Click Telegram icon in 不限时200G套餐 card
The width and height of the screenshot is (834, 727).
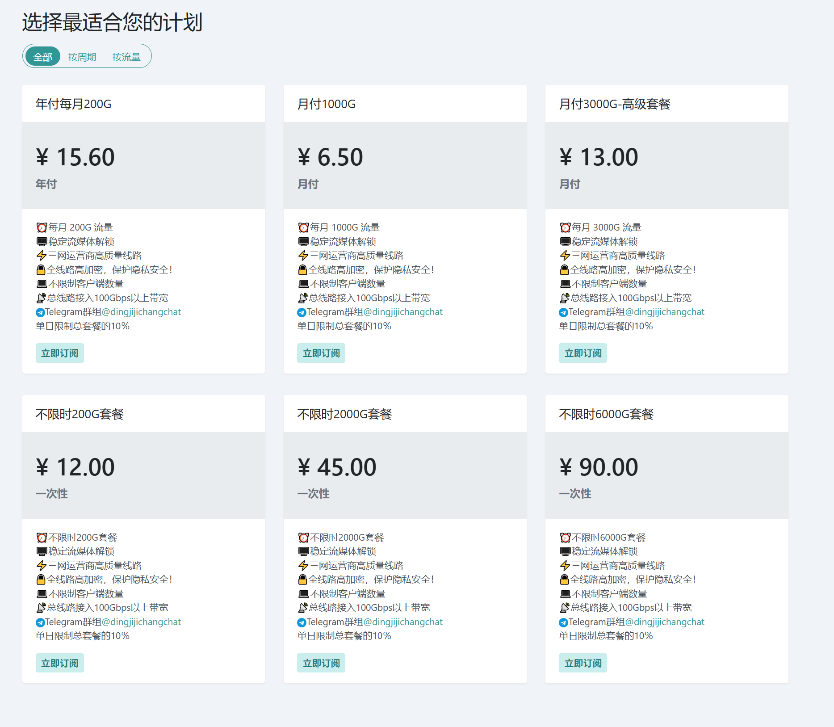pyautogui.click(x=40, y=622)
